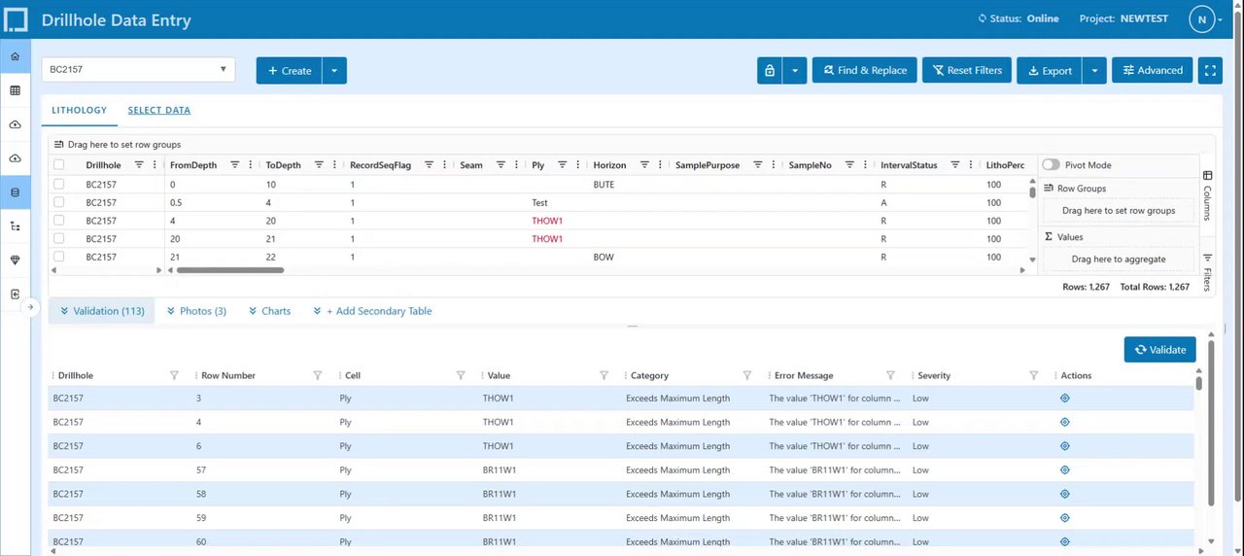Open the Validation (113) tab
Screen dimensions: 1244x556
click(x=101, y=311)
